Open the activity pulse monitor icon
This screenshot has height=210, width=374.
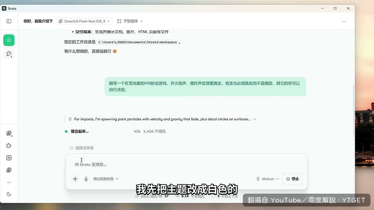tap(9, 158)
